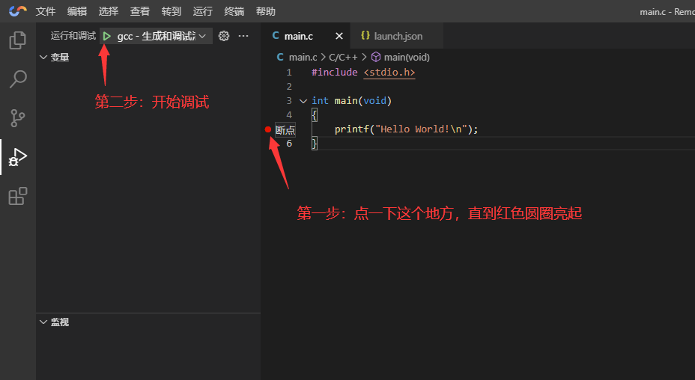Collapse the 监视 (Watch) section
Screen dimensions: 695x380
[x=43, y=322]
